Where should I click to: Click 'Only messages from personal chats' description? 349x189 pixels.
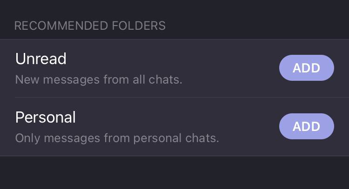[x=117, y=138]
